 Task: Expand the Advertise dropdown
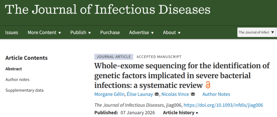point(141,33)
